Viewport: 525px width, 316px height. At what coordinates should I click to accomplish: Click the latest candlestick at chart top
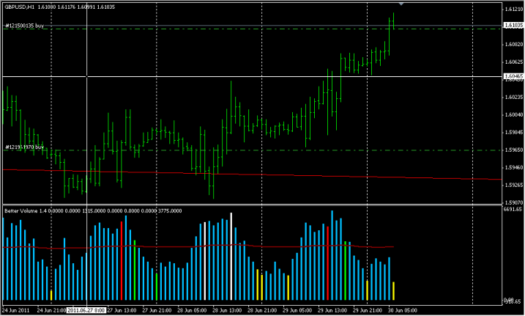(393, 21)
